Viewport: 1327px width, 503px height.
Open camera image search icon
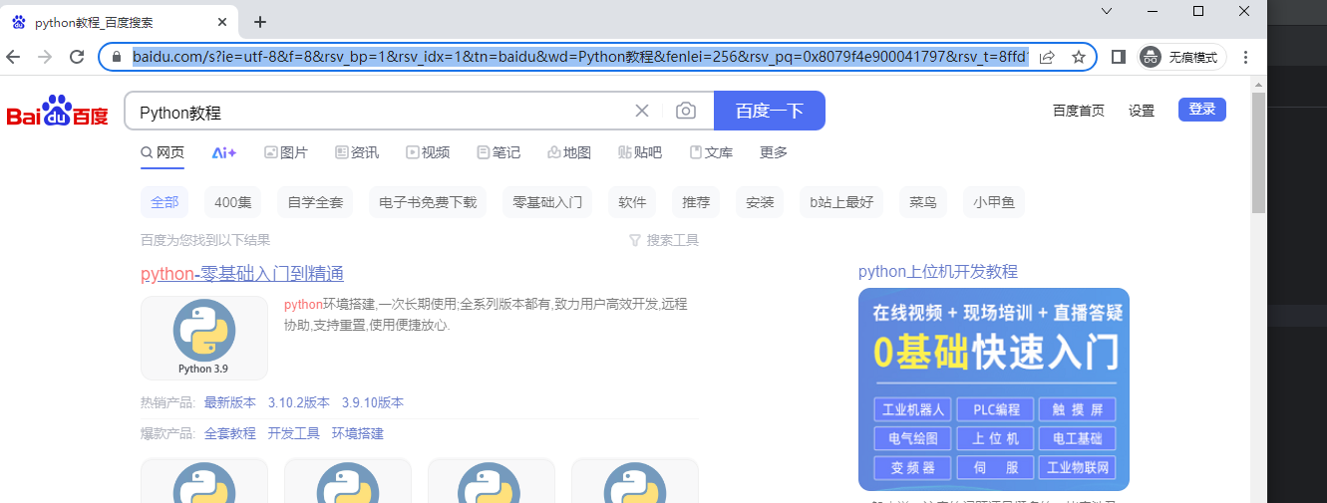point(686,111)
